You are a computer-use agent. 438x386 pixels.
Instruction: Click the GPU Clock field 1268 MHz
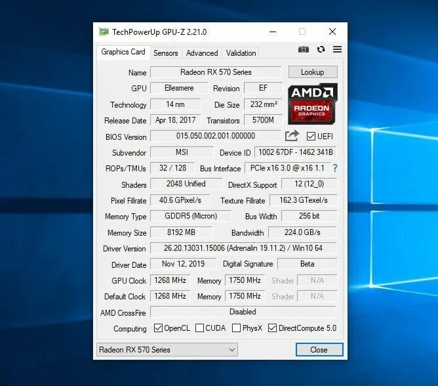170,280
